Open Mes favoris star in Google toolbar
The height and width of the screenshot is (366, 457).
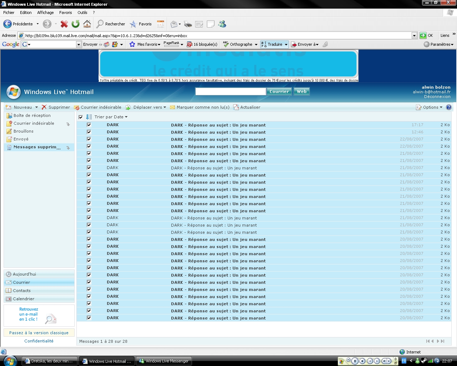point(132,44)
